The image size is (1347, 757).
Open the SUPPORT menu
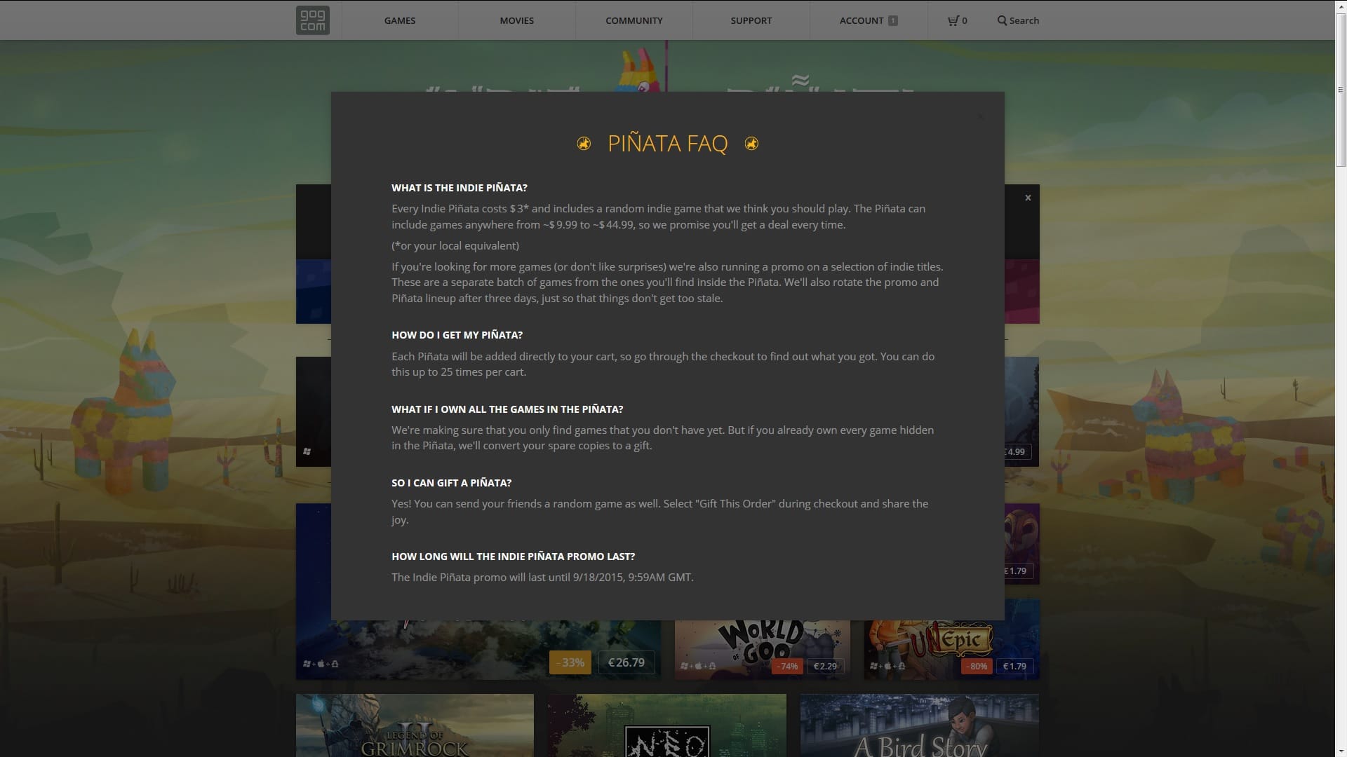(751, 20)
